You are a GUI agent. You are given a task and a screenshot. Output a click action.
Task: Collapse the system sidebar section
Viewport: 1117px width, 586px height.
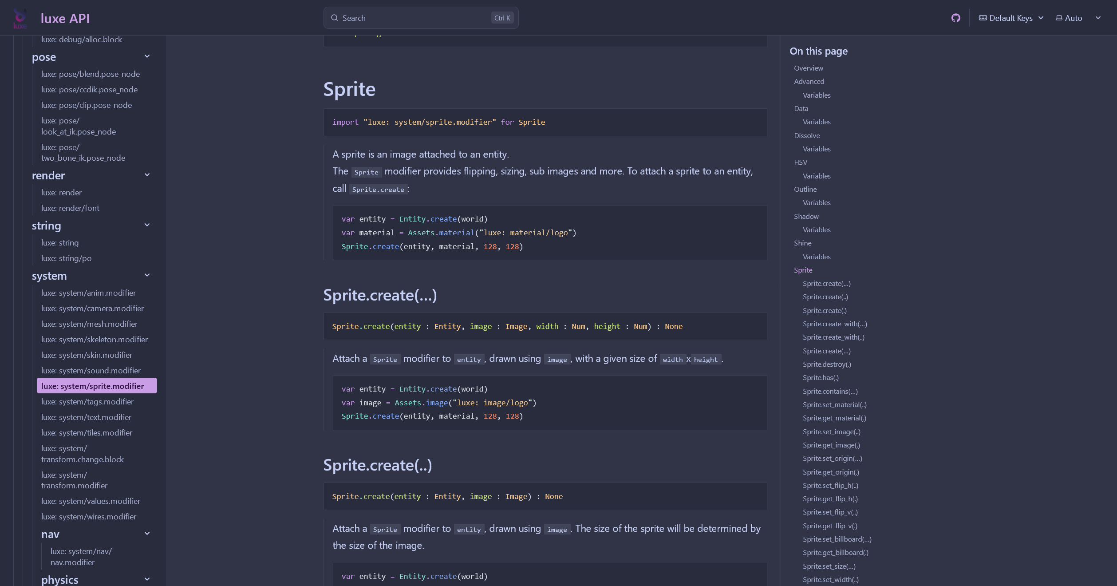pos(147,275)
